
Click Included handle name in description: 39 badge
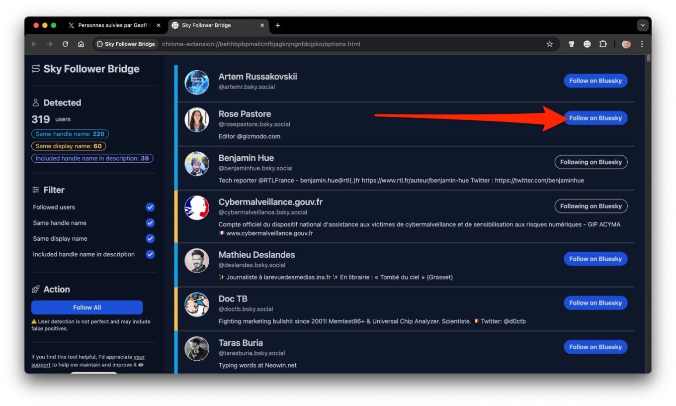(92, 159)
